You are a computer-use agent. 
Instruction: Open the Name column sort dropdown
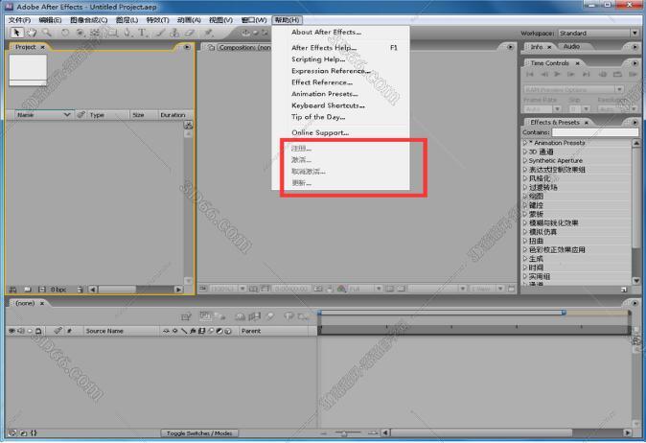pos(67,114)
